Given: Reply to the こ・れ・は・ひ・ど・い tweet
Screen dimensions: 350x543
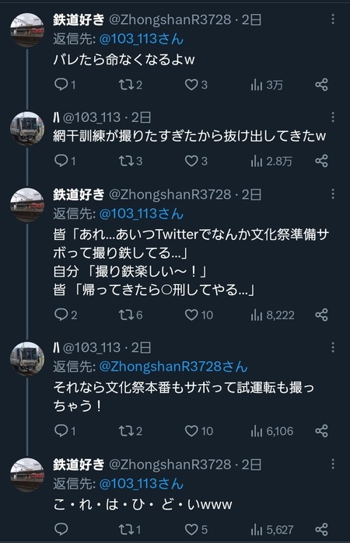Looking at the screenshot, I should click(x=61, y=529).
